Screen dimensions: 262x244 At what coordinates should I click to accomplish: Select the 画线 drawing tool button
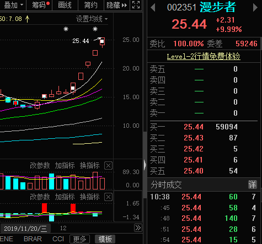(x=65, y=5)
